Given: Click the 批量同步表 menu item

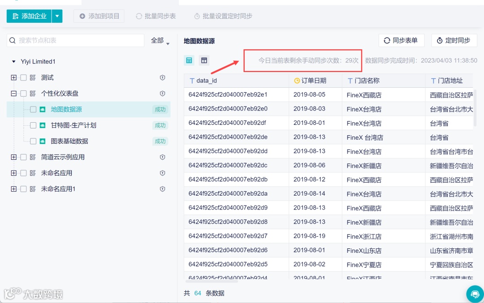Looking at the screenshot, I should (x=156, y=16).
